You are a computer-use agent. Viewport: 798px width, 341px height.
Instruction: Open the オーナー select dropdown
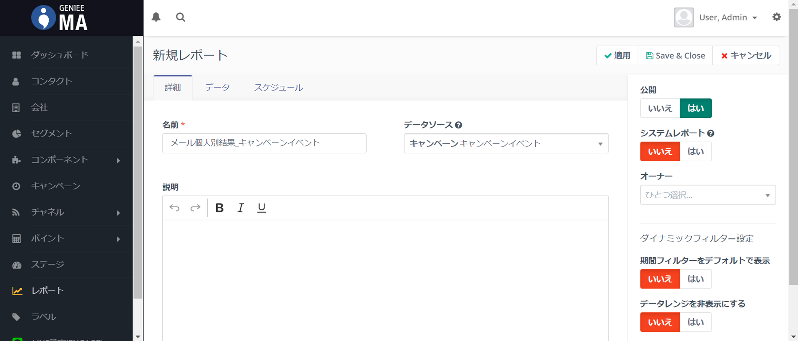(x=708, y=195)
